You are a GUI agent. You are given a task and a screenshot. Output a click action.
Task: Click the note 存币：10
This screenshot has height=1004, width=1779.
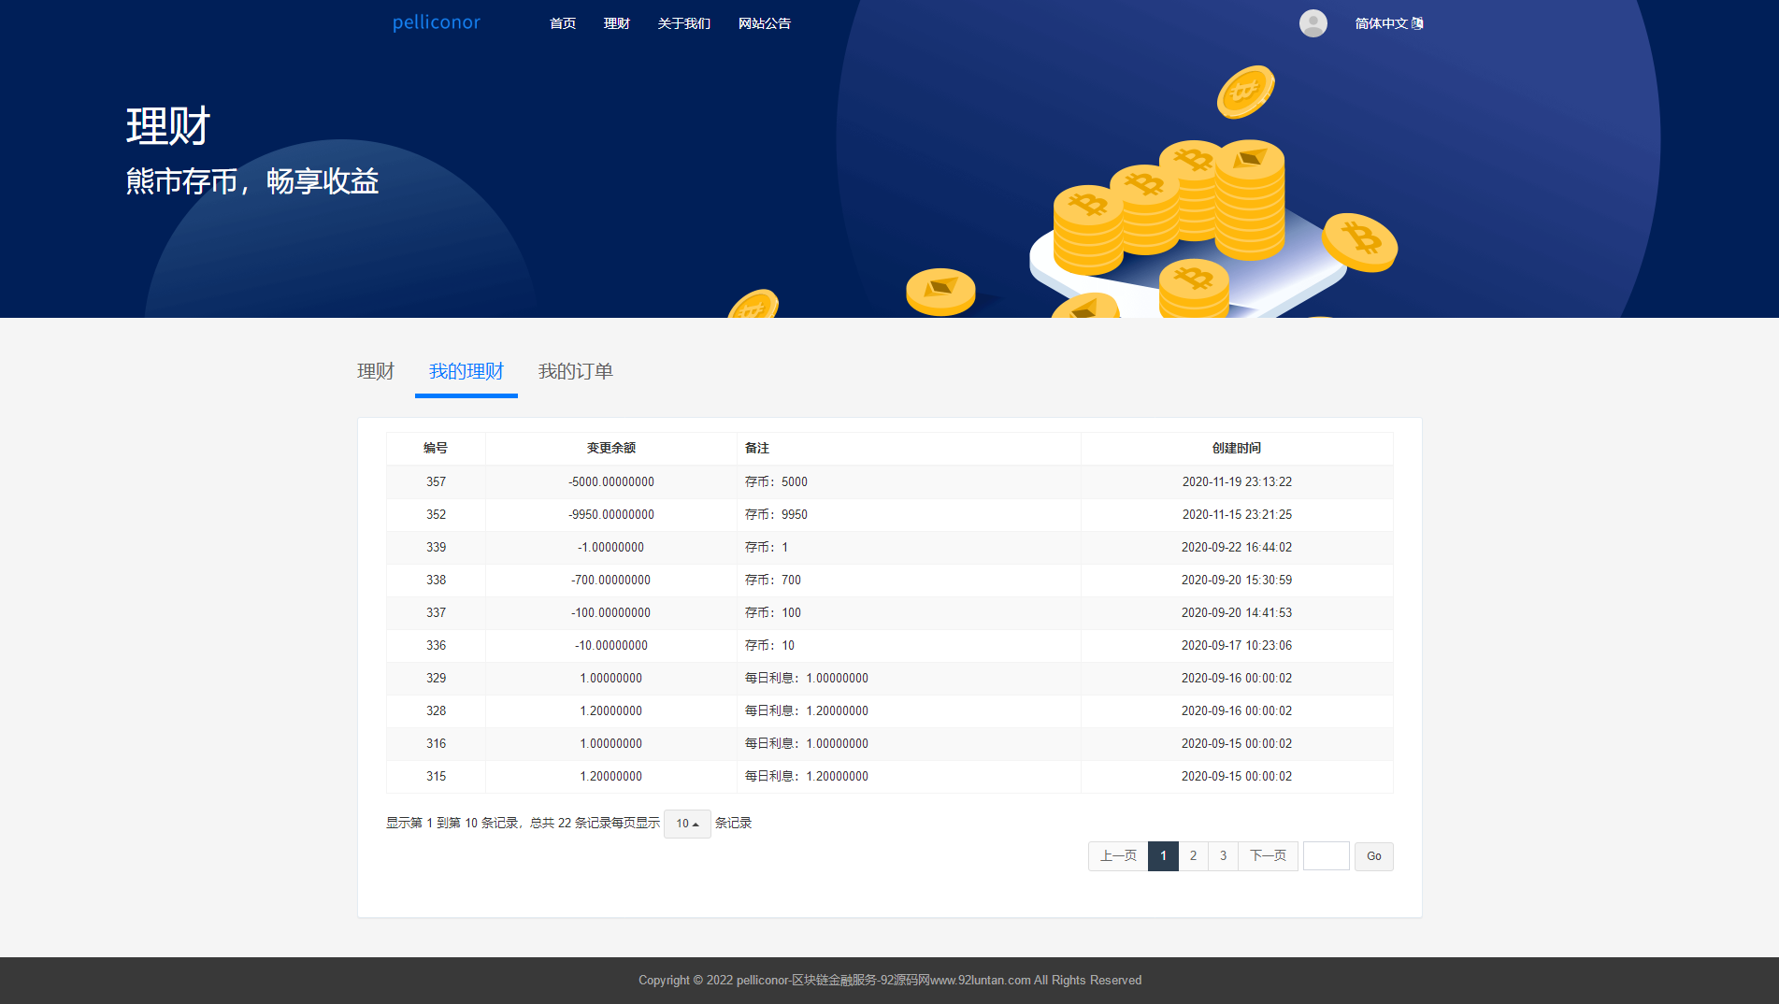769,646
